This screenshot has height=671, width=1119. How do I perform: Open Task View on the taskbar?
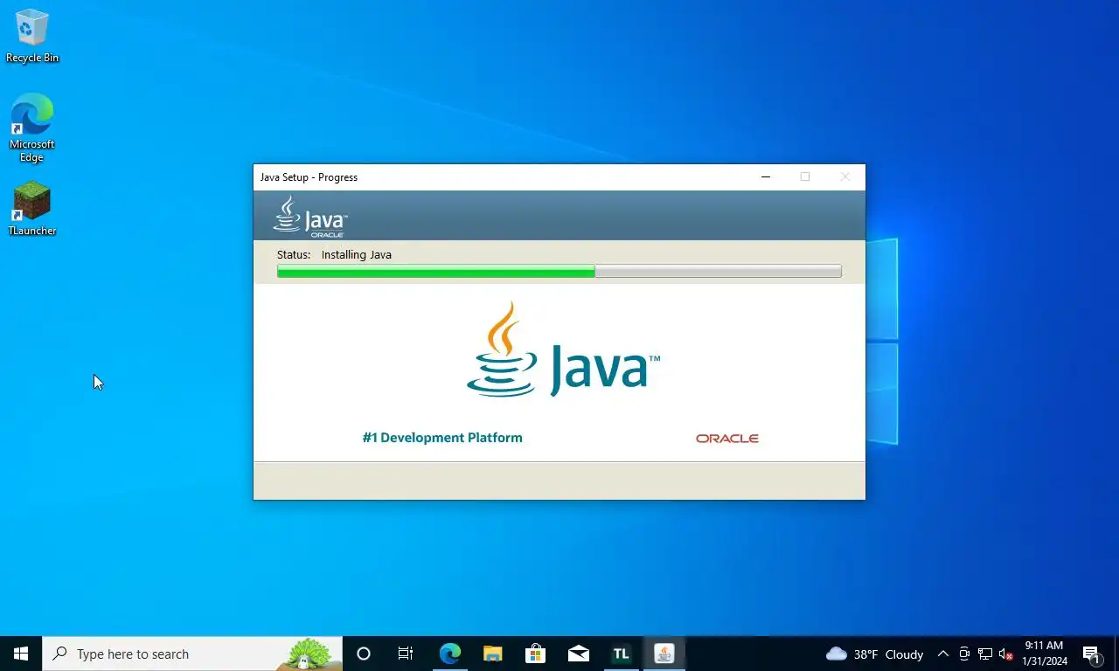pos(406,654)
